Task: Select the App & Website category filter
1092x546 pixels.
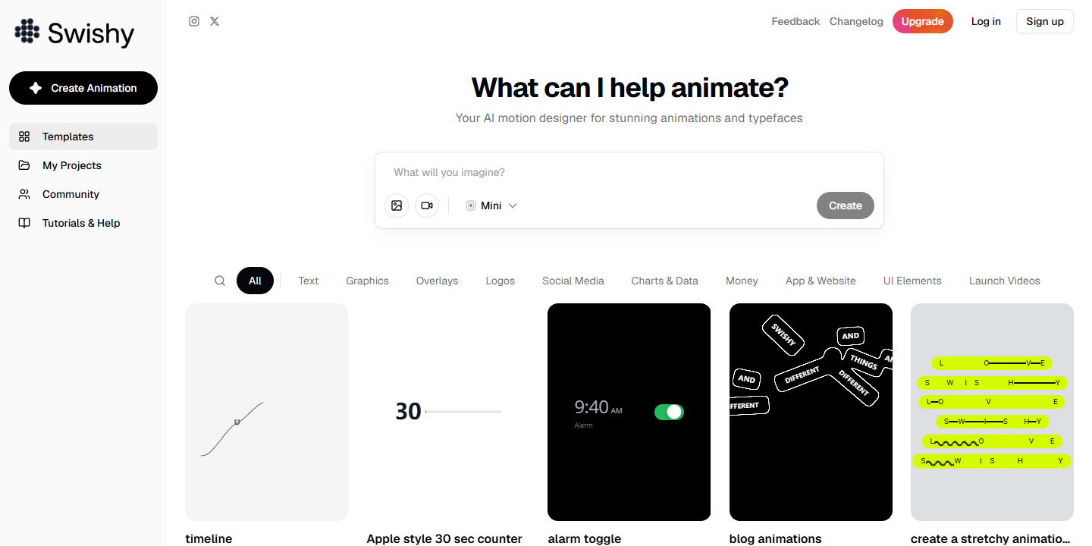Action: click(x=821, y=281)
